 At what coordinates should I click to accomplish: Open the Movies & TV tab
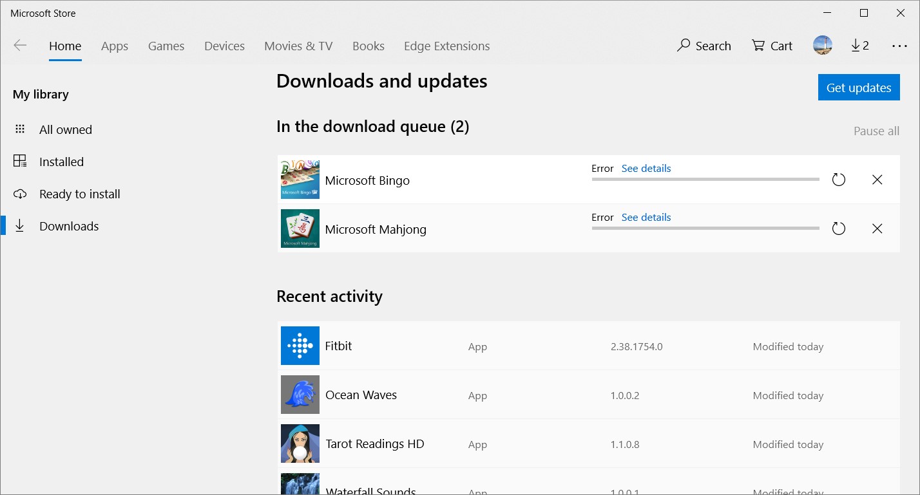[x=298, y=46]
